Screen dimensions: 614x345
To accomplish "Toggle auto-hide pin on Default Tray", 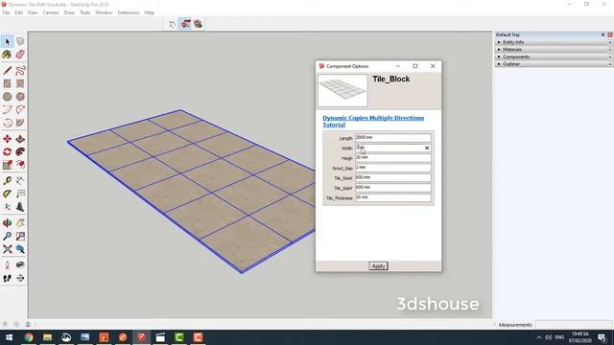I will [x=603, y=34].
